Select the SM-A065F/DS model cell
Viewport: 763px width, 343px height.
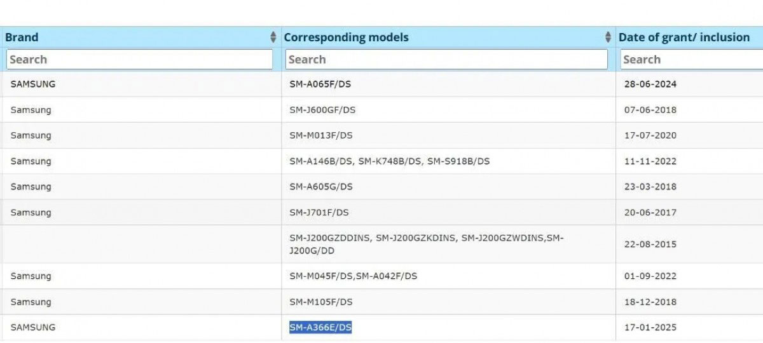320,84
